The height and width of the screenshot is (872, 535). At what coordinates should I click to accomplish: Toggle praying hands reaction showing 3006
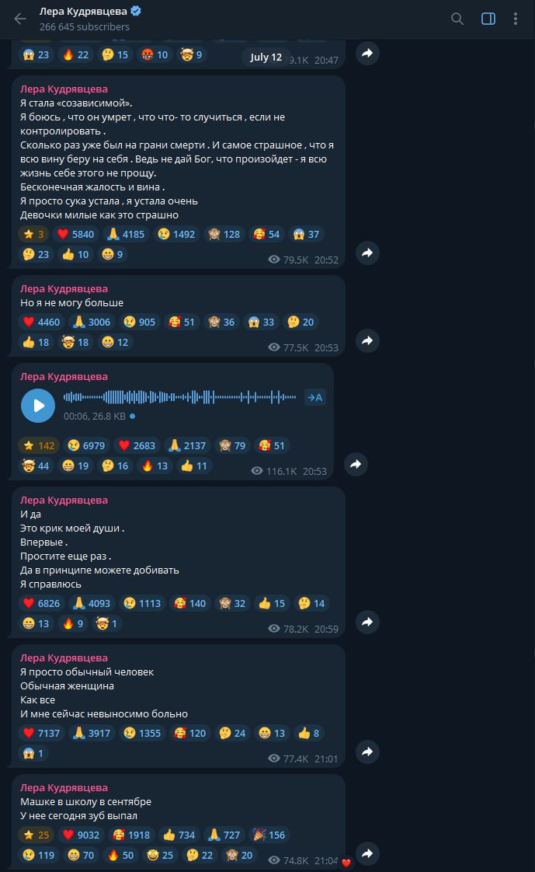92,322
